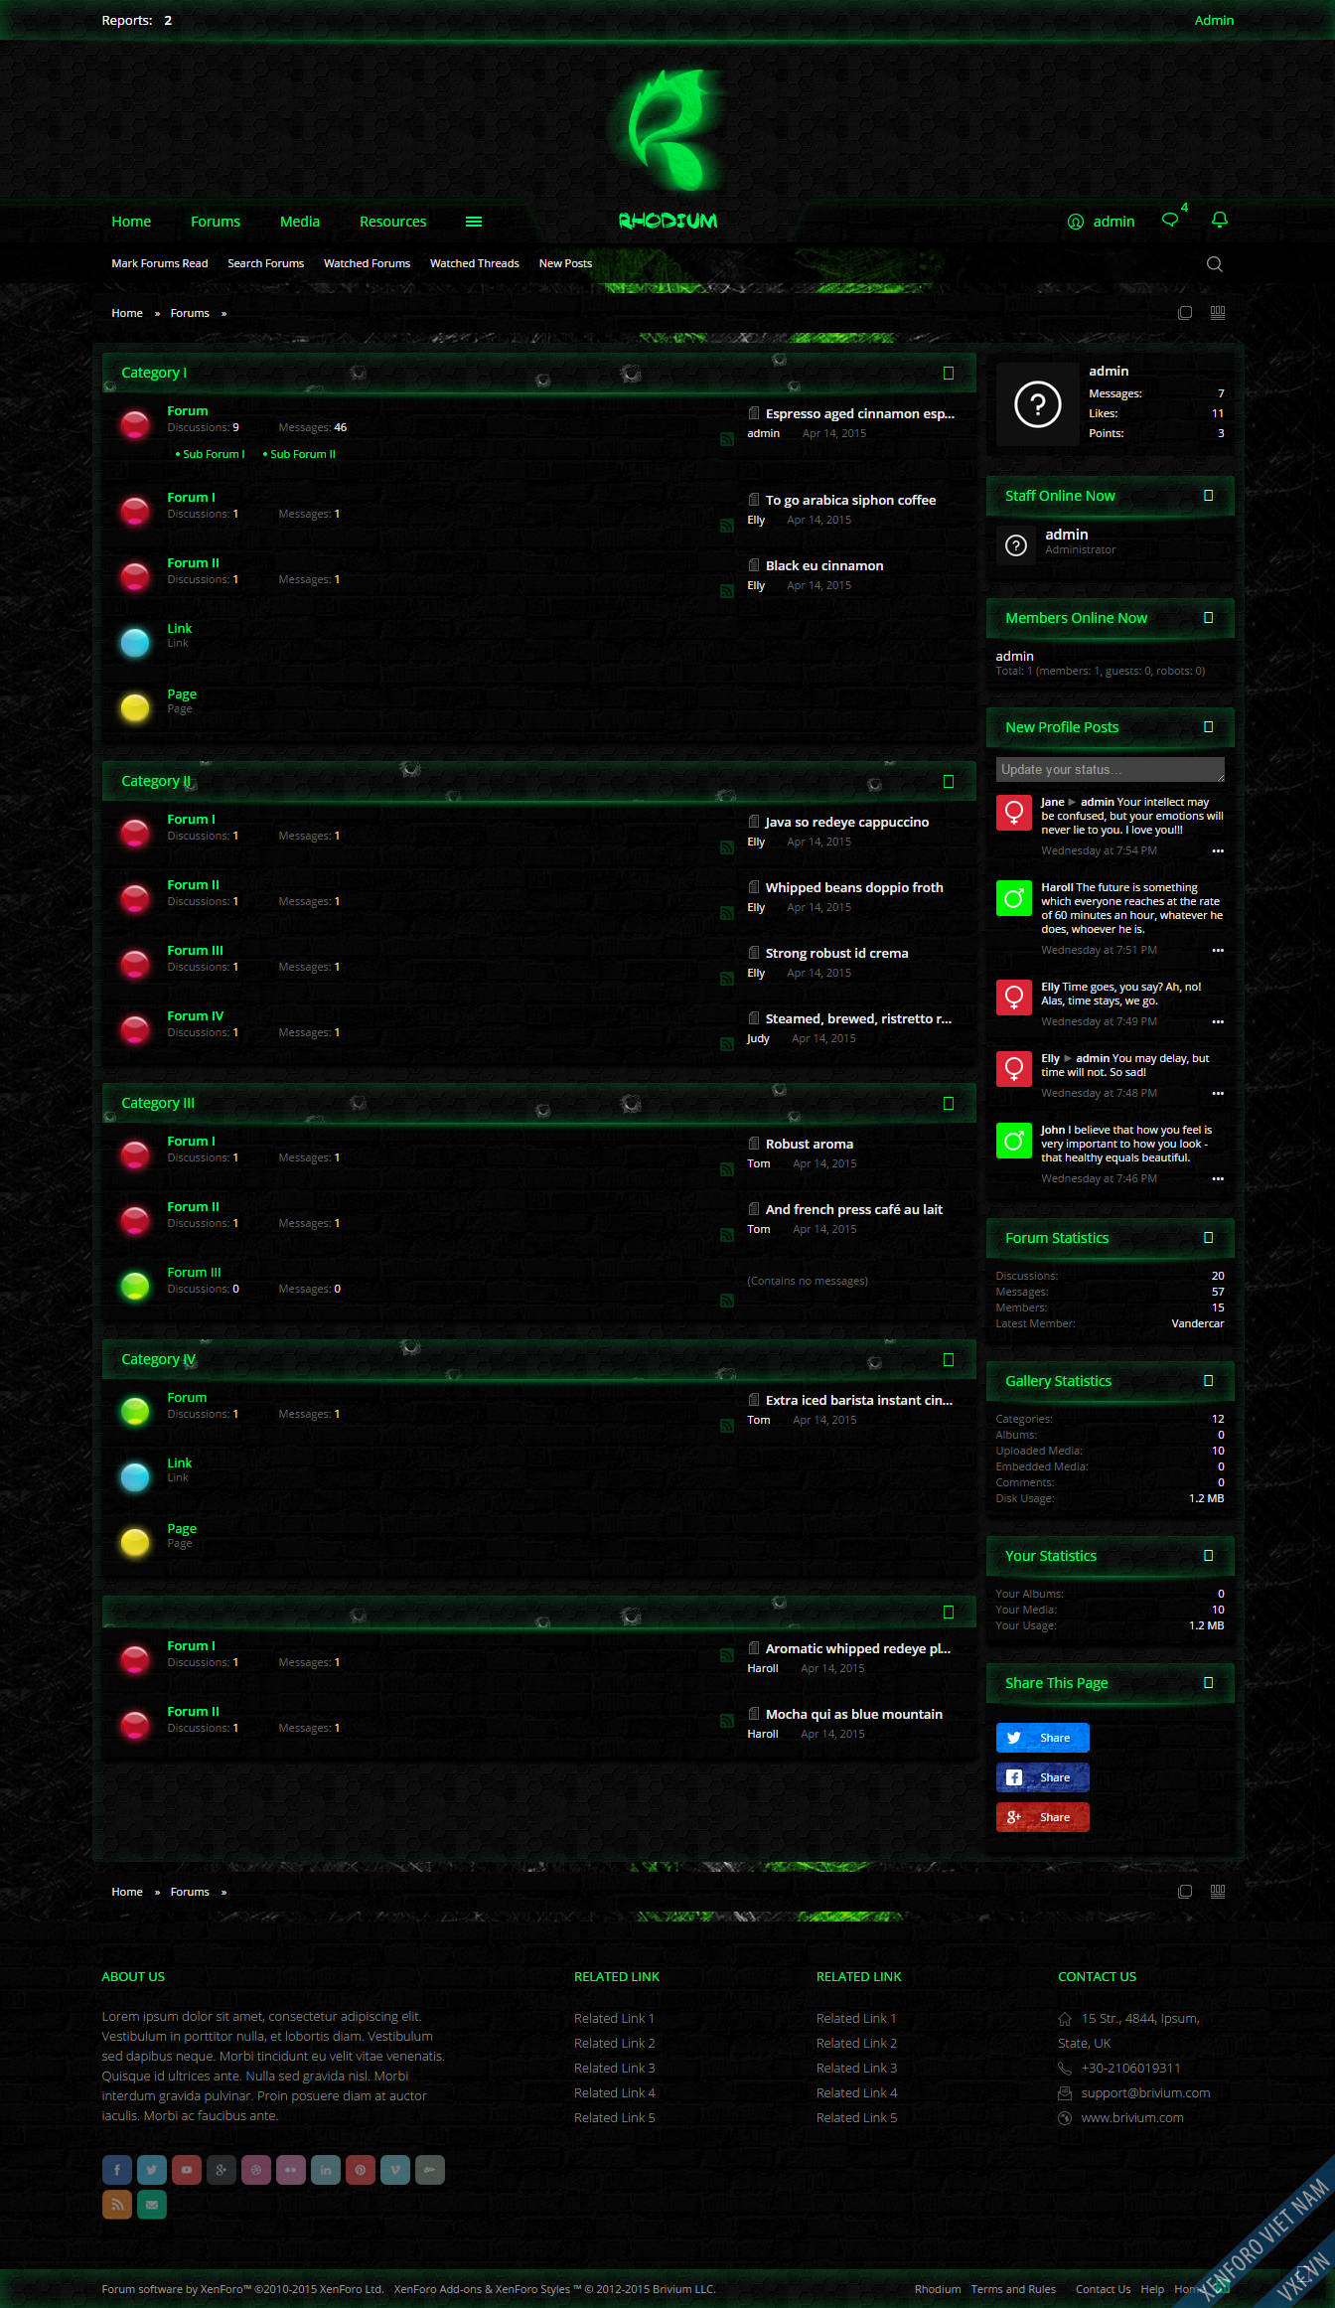Screen dimensions: 1335x2308
Task: Click stacked-squares layout icon above About Us
Action: (x=1185, y=1892)
